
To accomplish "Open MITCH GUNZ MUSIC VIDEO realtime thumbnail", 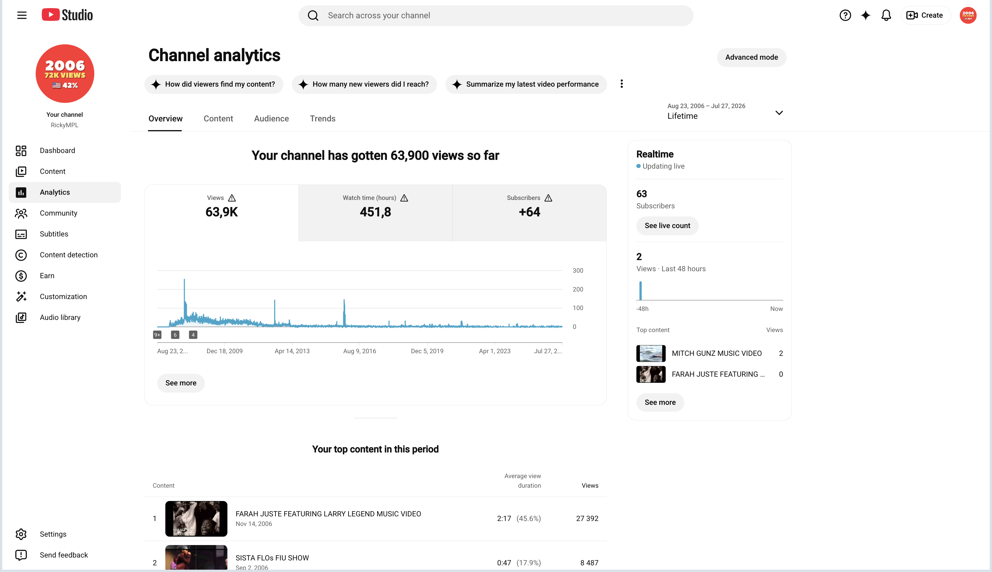I will (x=651, y=353).
